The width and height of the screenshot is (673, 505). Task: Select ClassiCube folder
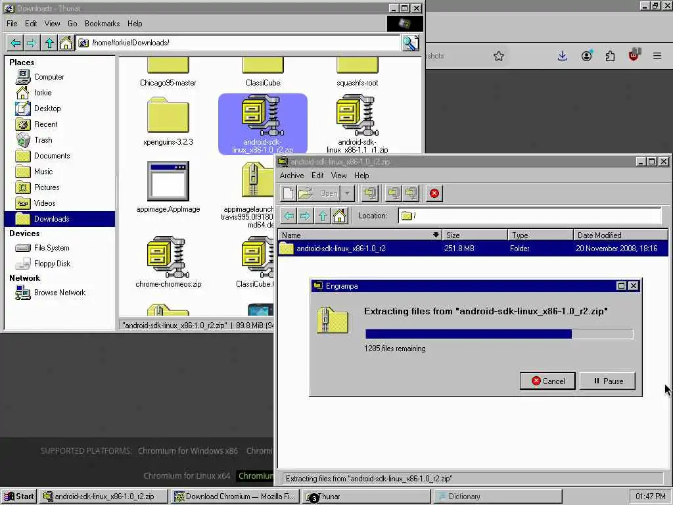point(263,73)
